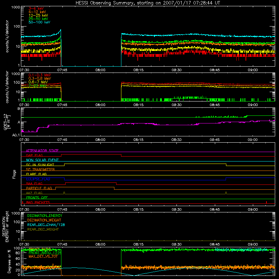The image size is (279, 279).
Task: Click the raised SAA_FLAG segment
Action: [91, 183]
